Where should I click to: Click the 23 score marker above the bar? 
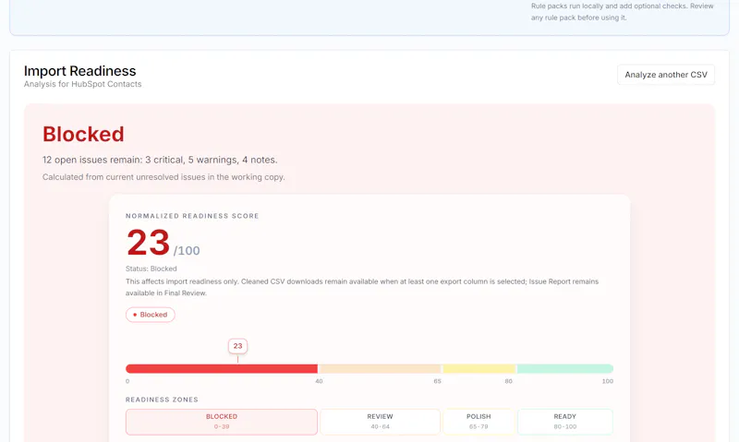(237, 346)
